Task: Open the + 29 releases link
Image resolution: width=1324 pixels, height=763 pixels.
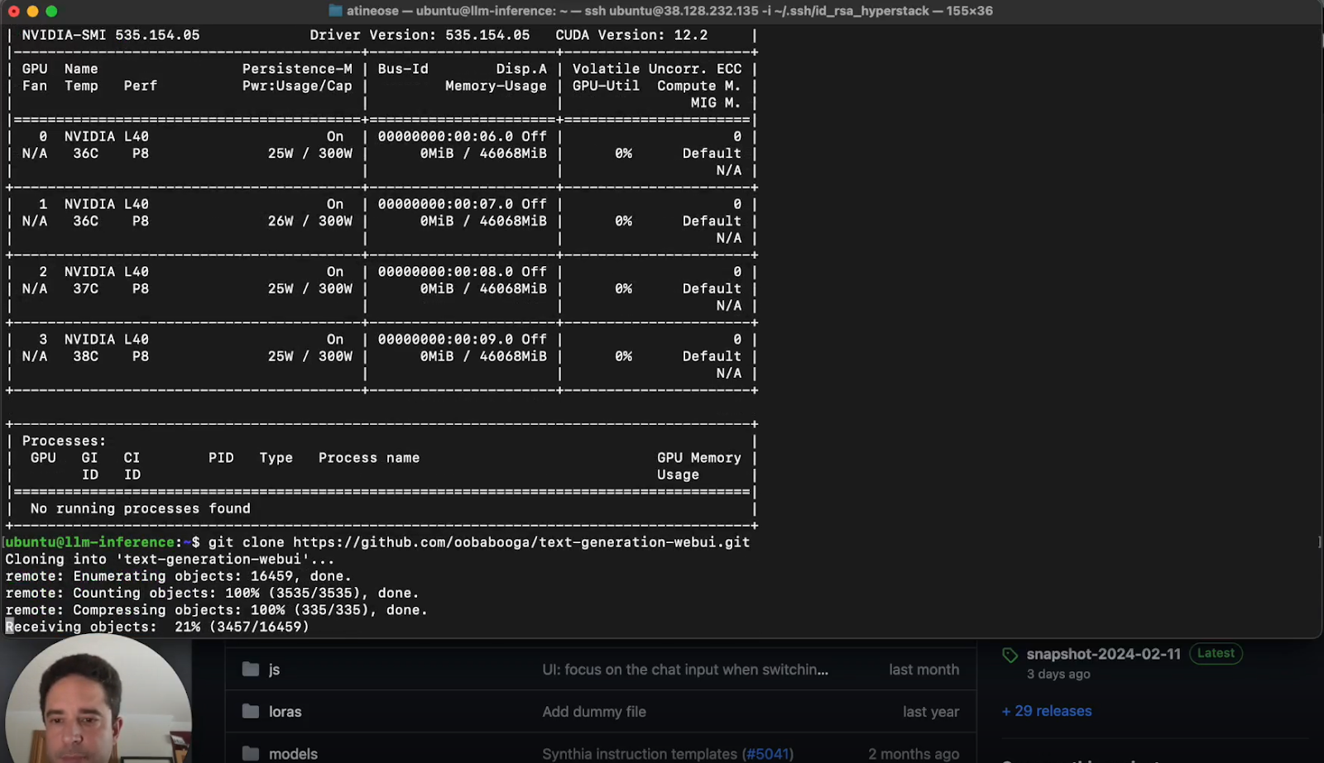Action: point(1047,711)
